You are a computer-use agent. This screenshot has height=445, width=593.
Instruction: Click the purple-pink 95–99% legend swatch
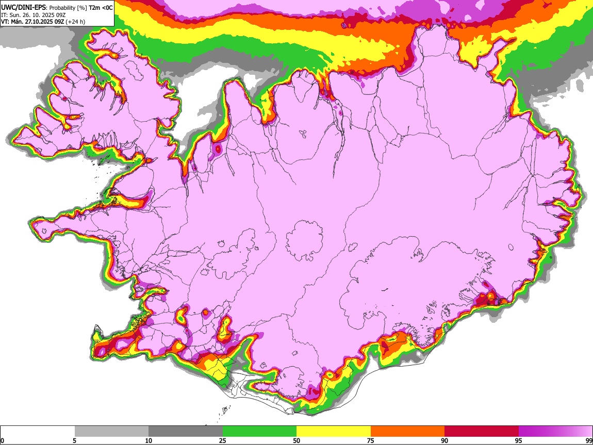coord(555,431)
